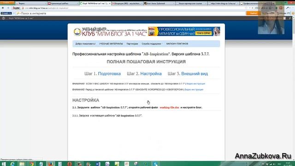The height and width of the screenshot is (166, 295).
Task: Switch to the Яндекс browser tab
Action: pyautogui.click(x=31, y=3)
